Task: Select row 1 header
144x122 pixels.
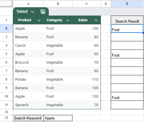Action: pos(6,20)
